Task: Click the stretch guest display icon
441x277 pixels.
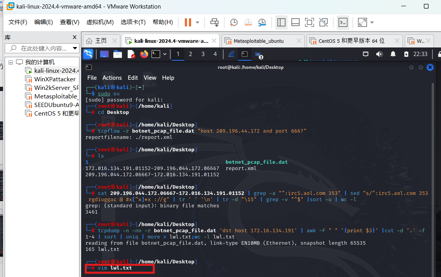Action: click(x=362, y=23)
